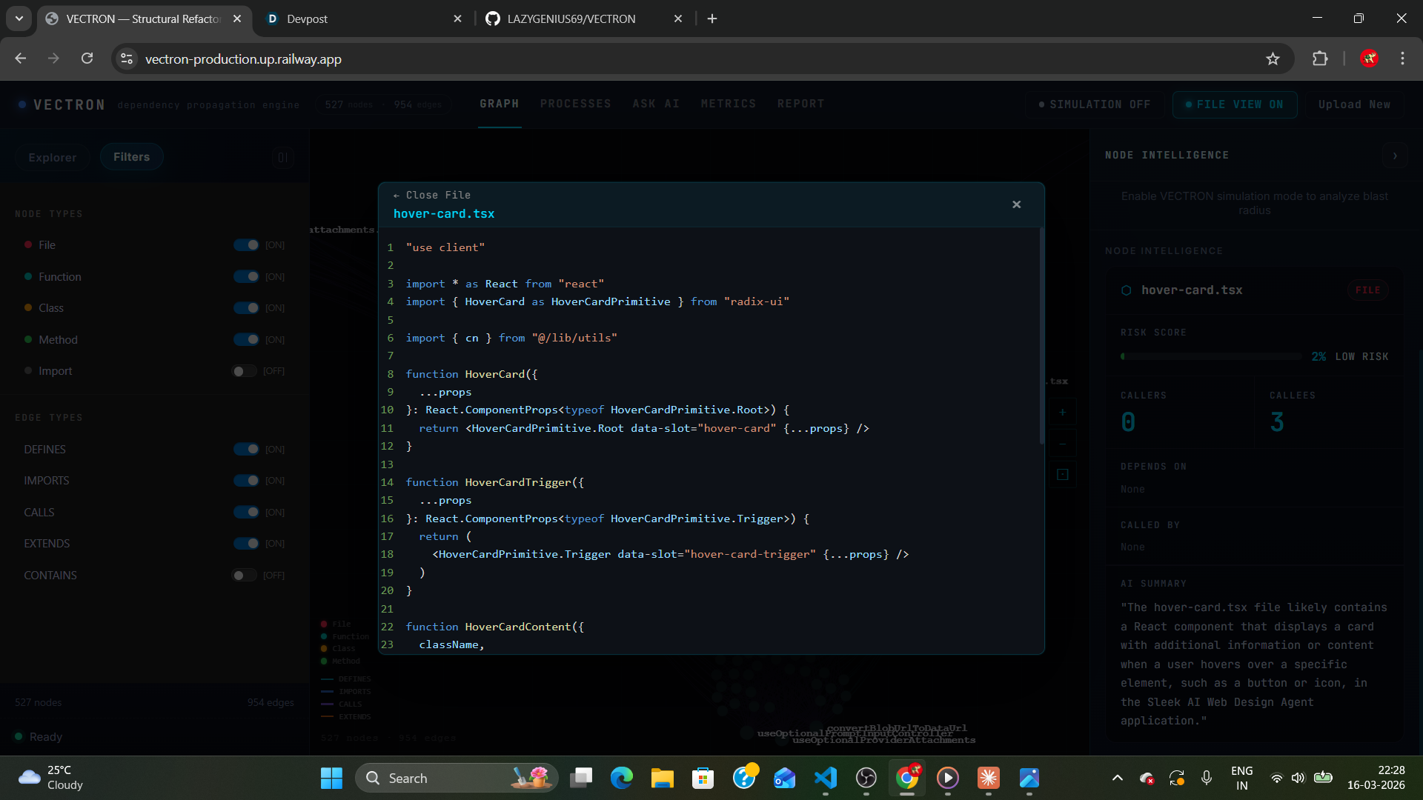Click graph zoom out minus icon

click(1062, 444)
